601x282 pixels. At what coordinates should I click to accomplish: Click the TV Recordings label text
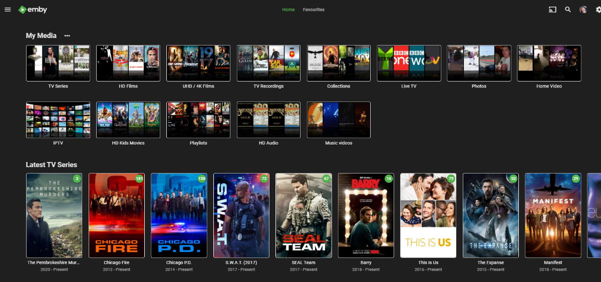point(268,86)
